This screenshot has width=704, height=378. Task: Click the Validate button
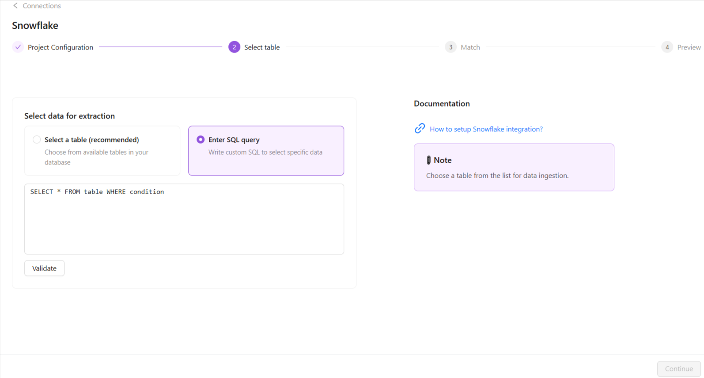(44, 268)
